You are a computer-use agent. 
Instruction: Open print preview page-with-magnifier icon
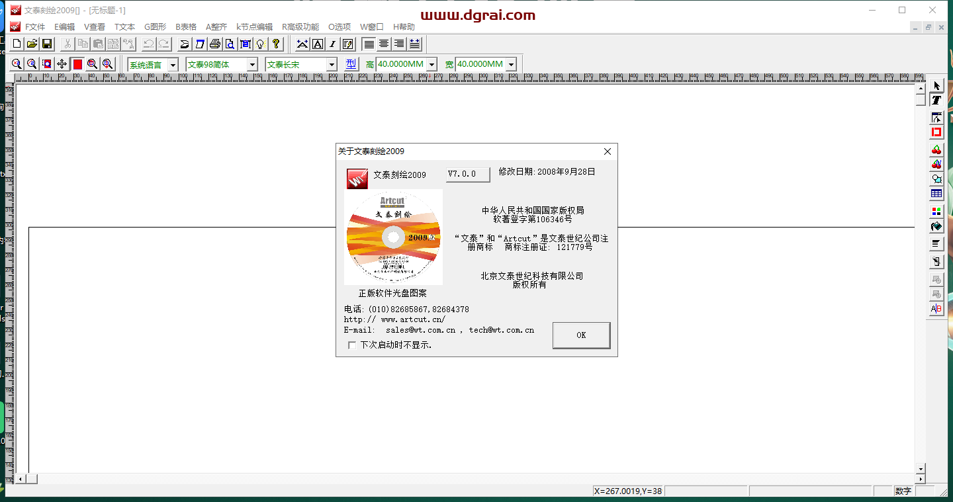(x=230, y=44)
